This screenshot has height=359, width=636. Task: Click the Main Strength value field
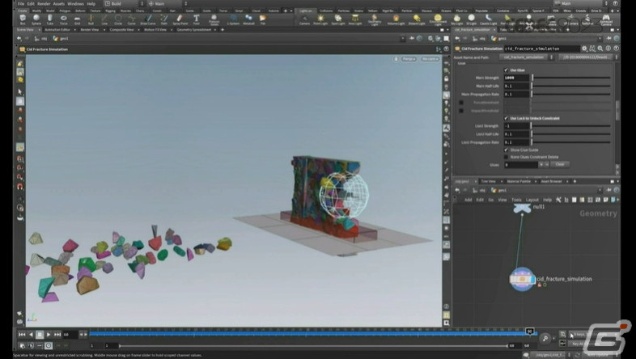pyautogui.click(x=517, y=78)
